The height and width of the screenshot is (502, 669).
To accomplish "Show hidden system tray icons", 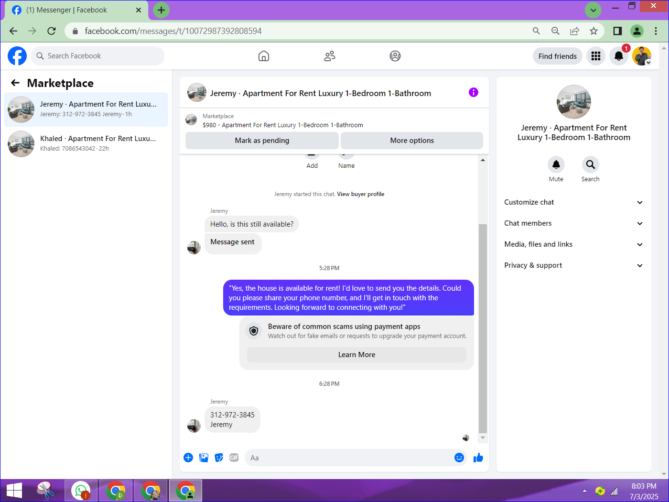I will pyautogui.click(x=584, y=491).
